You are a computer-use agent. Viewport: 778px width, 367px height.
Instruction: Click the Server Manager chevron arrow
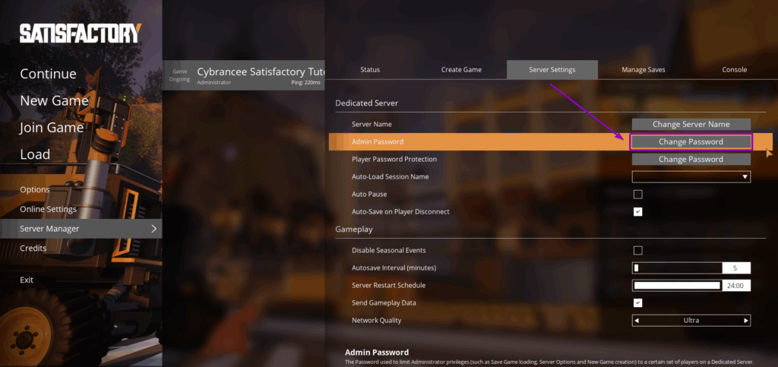pyautogui.click(x=153, y=229)
